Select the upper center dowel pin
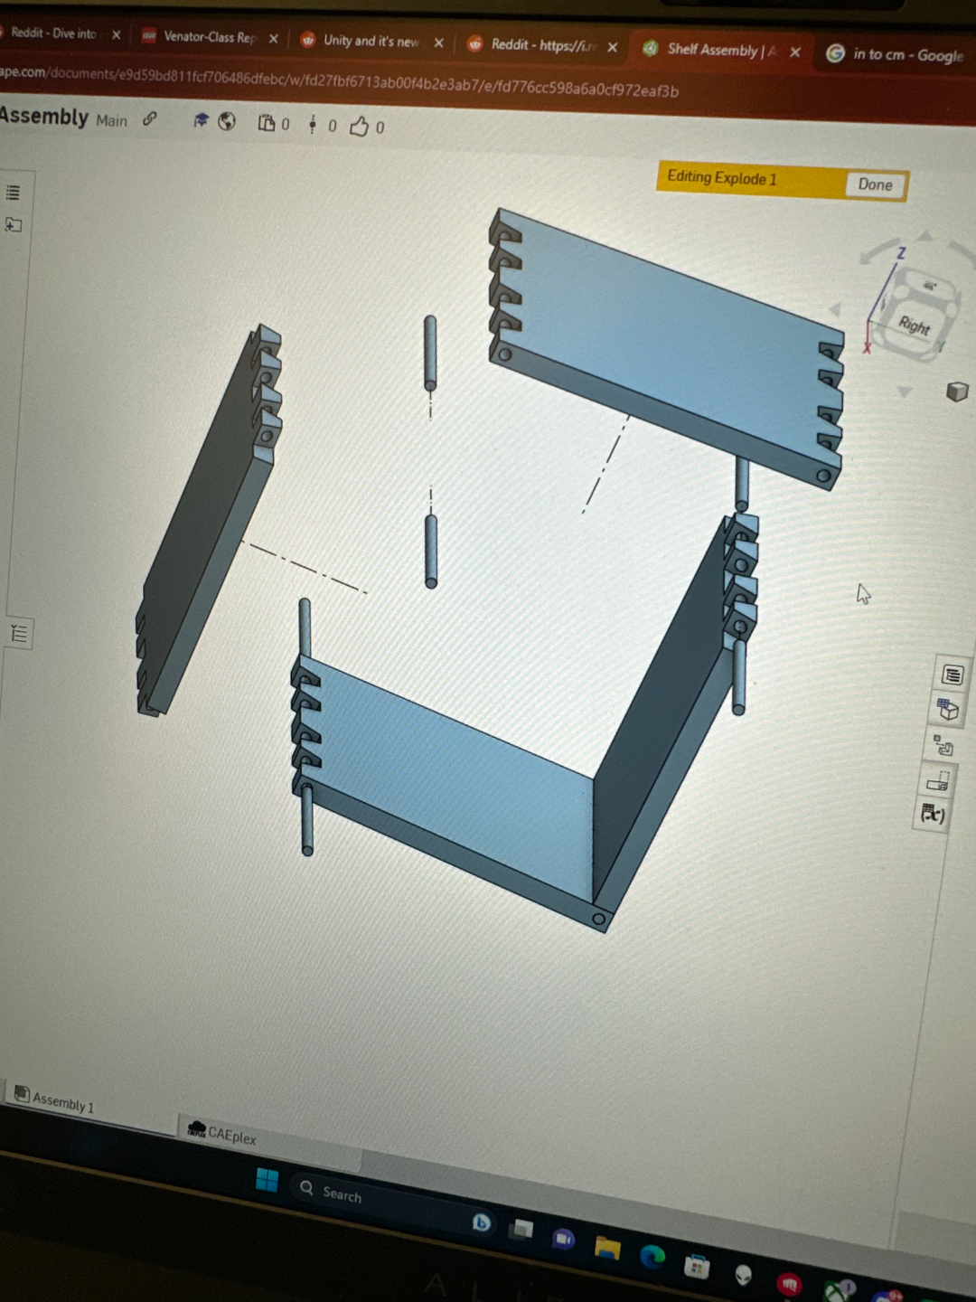The image size is (976, 1302). tap(430, 353)
